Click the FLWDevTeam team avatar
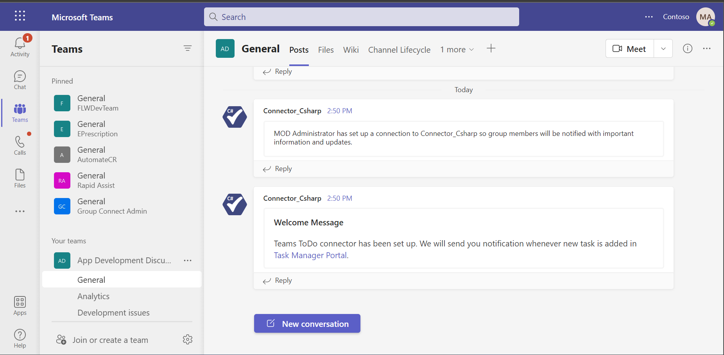 (62, 103)
